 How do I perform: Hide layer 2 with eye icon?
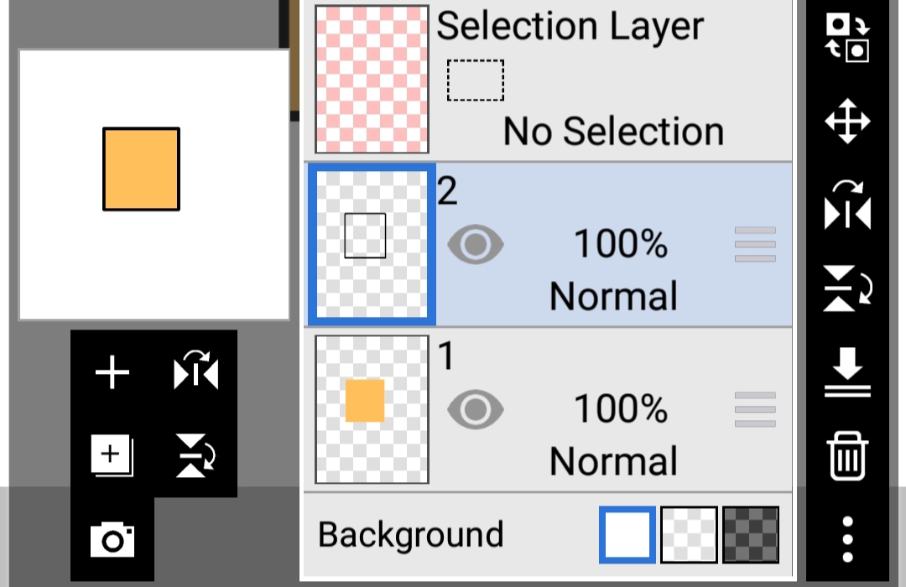coord(476,244)
